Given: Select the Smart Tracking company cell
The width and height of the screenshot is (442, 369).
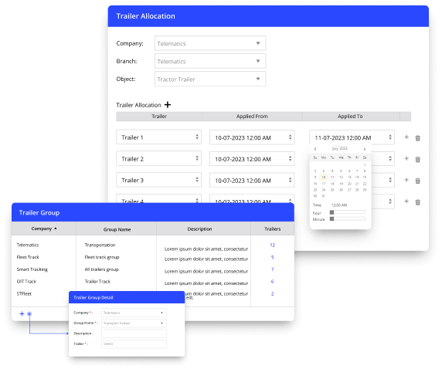Looking at the screenshot, I should coord(32,269).
